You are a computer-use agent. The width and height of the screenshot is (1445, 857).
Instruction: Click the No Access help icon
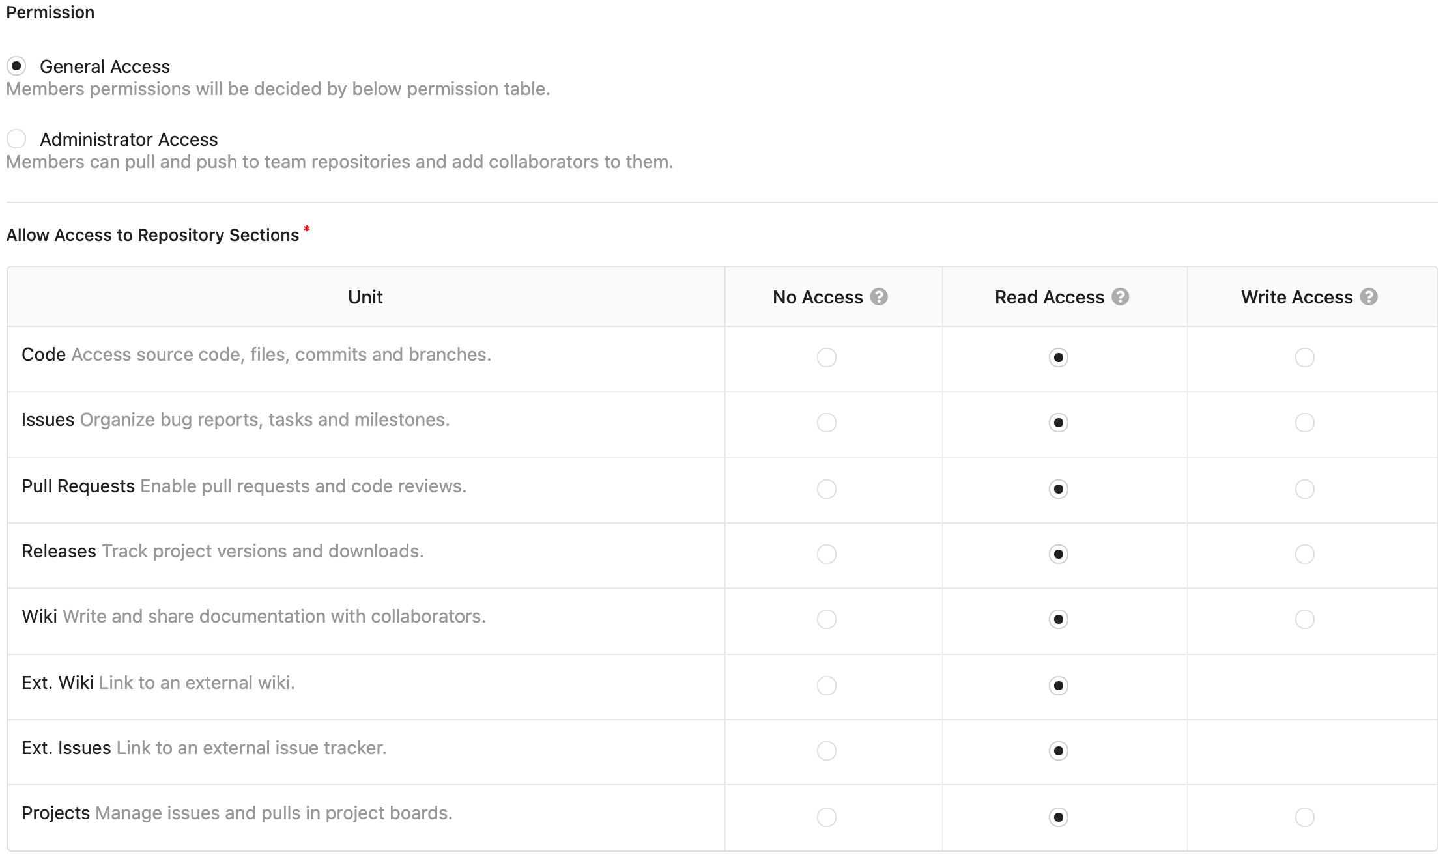pos(879,297)
